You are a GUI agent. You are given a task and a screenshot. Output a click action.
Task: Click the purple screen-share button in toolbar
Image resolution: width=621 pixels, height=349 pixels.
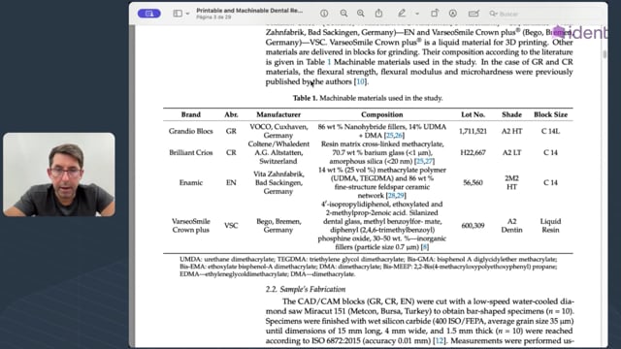tap(148, 14)
